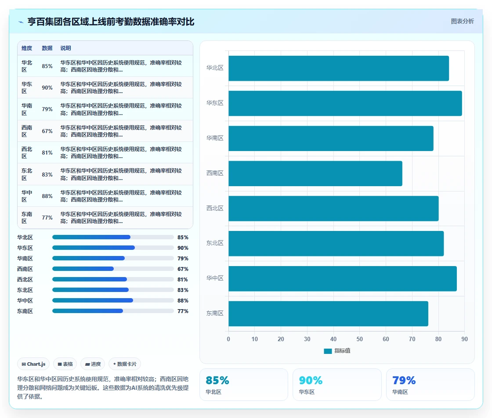Click the 67% cell in the table

tap(47, 131)
